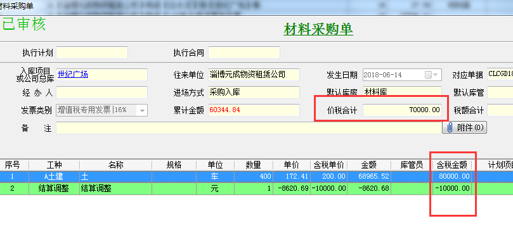
Task: Click the amount cell 68965.52
Action: (369, 177)
